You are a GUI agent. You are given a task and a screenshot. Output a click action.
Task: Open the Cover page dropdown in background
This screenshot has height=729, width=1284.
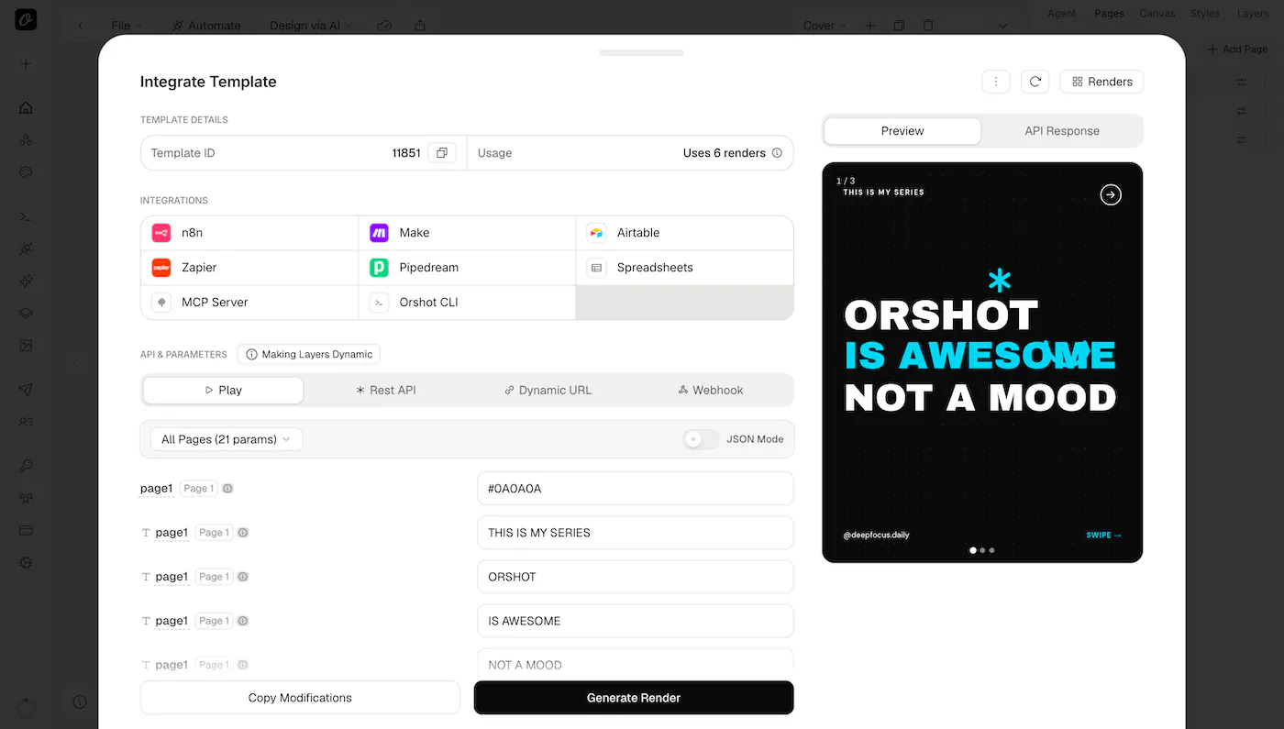click(825, 26)
